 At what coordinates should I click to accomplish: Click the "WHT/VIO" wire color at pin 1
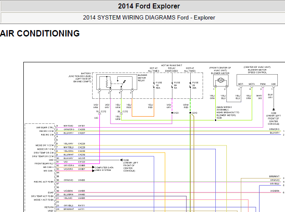pos(68,126)
